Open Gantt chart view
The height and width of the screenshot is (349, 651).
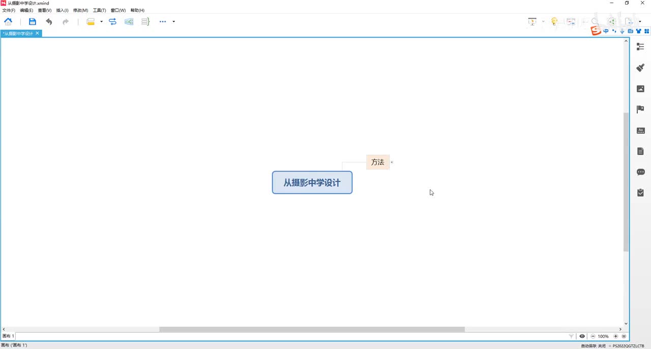[571, 21]
